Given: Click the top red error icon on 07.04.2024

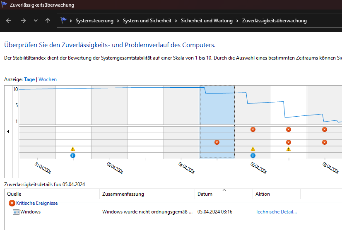Looking at the screenshot, I should pos(289,129).
